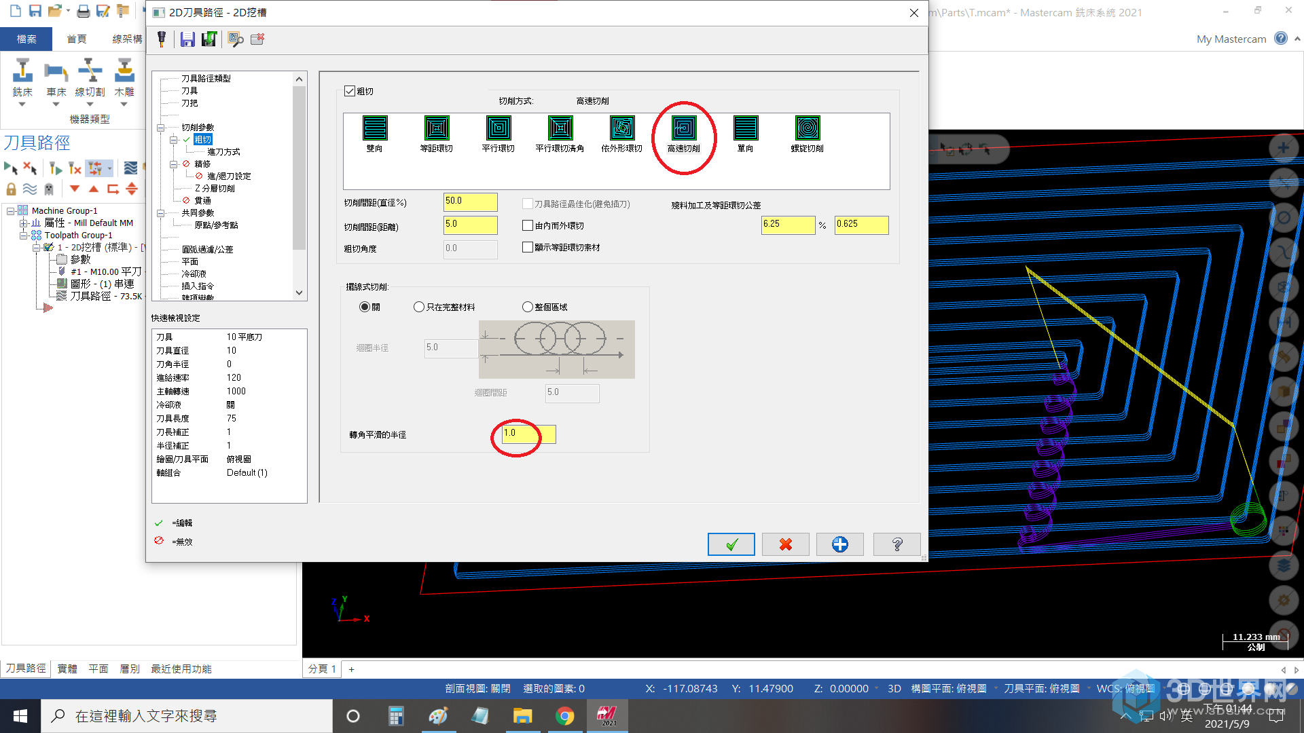
Task: Select the 依外形環切 cutting method icon
Action: pos(622,128)
